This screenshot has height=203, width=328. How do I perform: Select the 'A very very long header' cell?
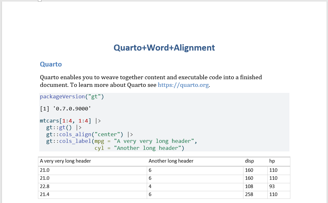click(93, 161)
